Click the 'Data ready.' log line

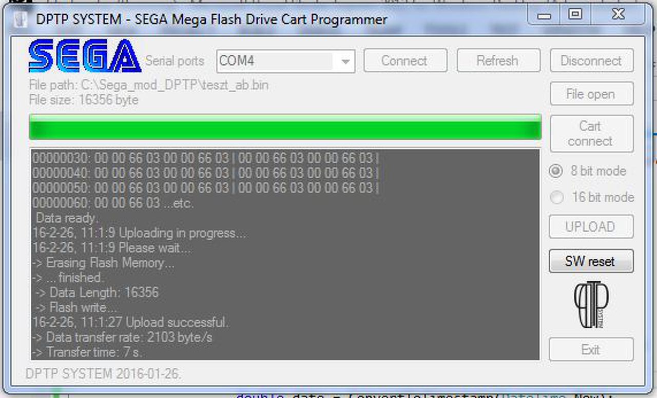click(66, 218)
